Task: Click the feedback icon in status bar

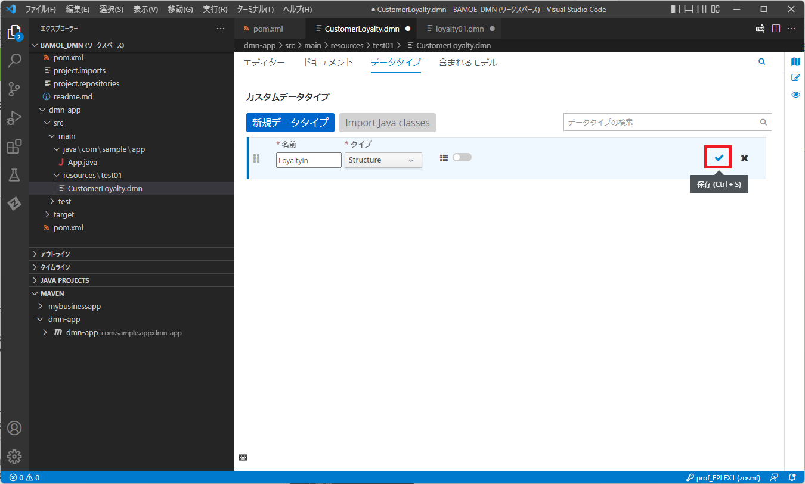Action: [774, 477]
